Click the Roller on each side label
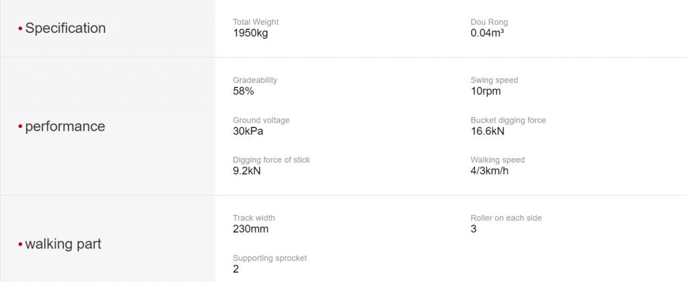 (506, 218)
